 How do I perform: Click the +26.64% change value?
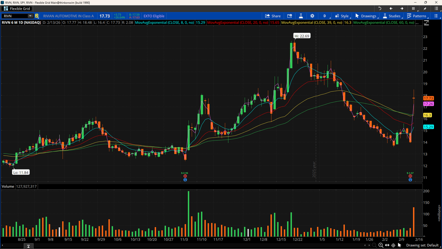tap(120, 17)
